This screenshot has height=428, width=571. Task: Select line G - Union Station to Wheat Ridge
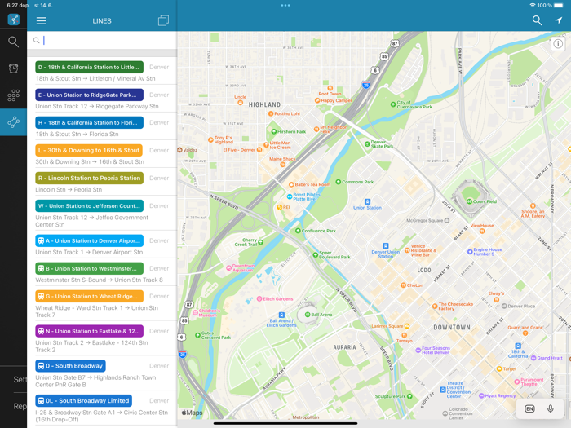[89, 296]
